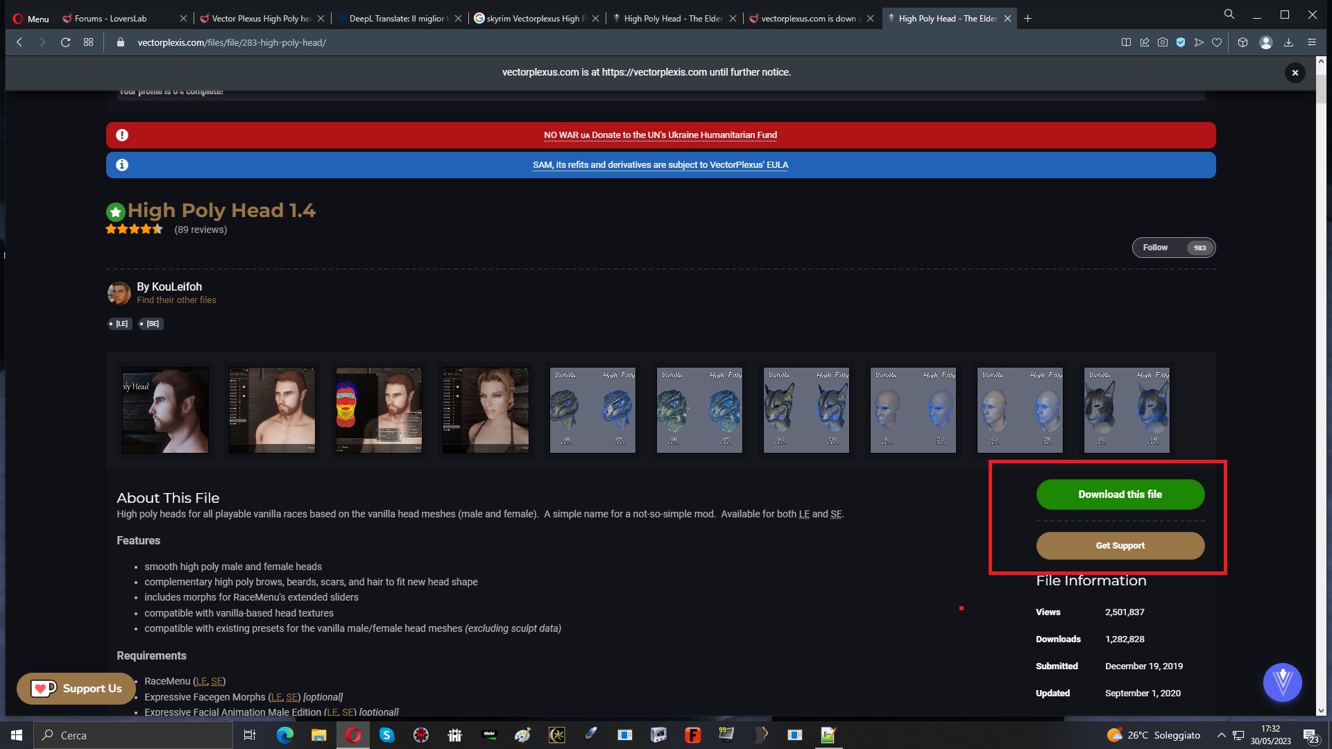Click the Download this file button
The height and width of the screenshot is (749, 1332).
click(1120, 494)
